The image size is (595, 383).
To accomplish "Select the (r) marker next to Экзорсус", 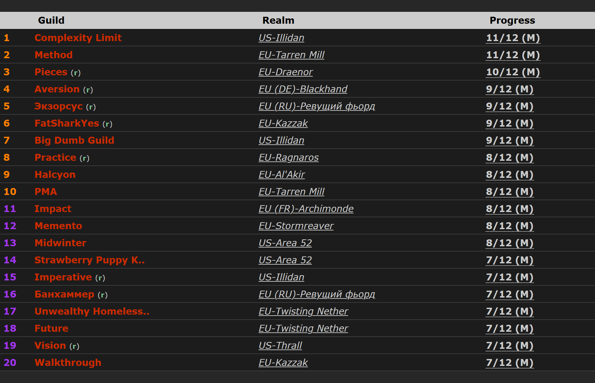I will (x=91, y=107).
